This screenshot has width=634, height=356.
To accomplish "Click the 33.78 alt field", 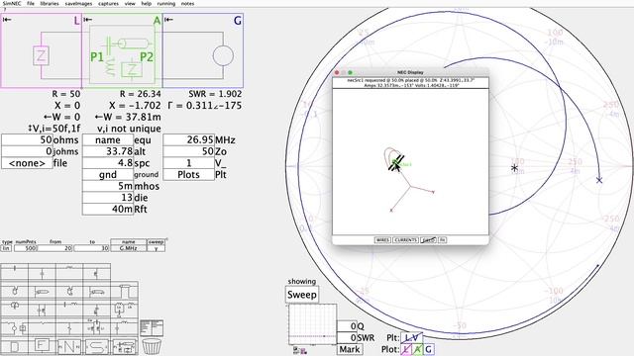I will click(108, 151).
